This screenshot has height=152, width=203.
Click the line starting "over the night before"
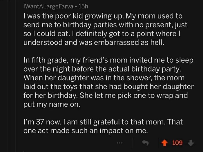(102, 69)
